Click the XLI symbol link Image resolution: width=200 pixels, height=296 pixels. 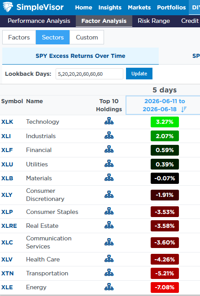[6, 136]
